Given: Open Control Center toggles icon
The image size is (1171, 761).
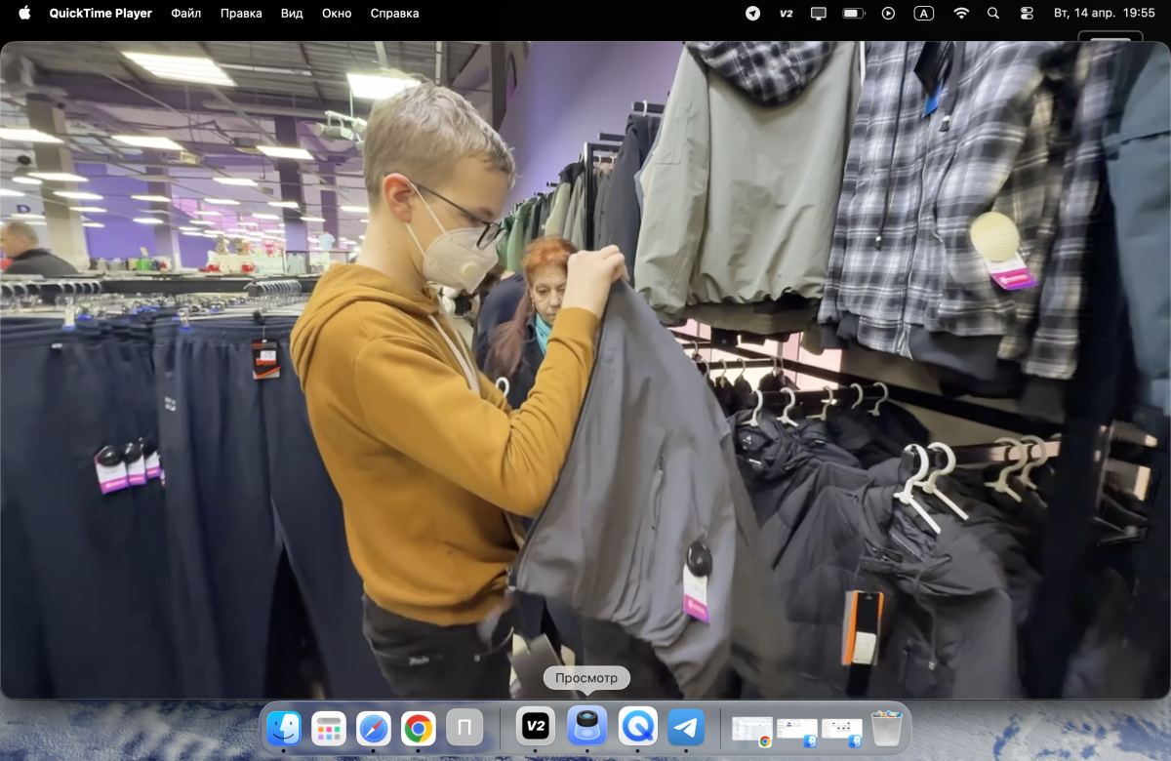Looking at the screenshot, I should [1027, 14].
